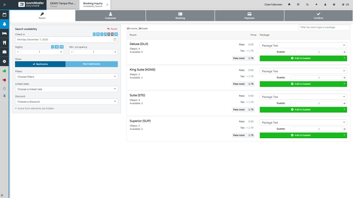Add Superior (SUP) to basket
The height and width of the screenshot is (198, 353).
point(301,135)
